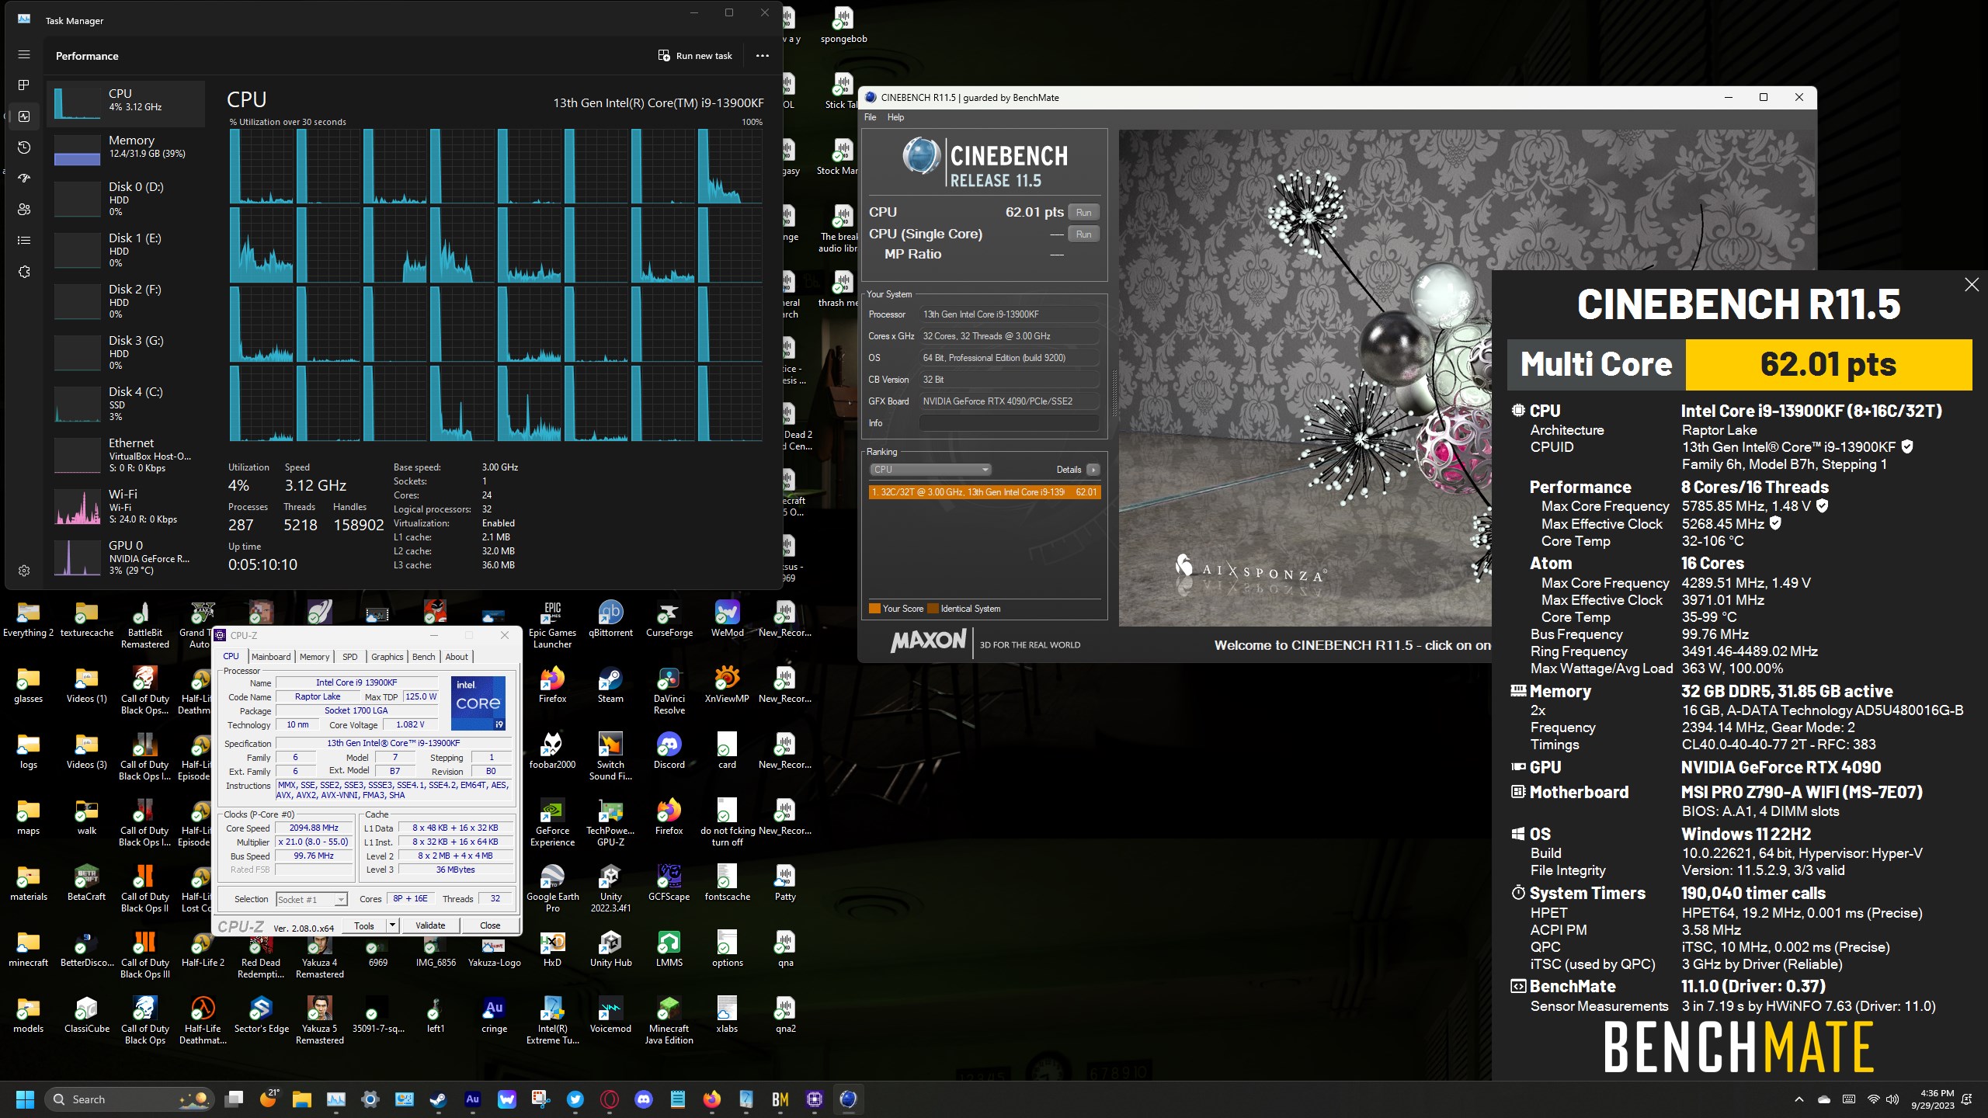1988x1118 pixels.
Task: Open Details page in Task Manager sidebar
Action: (24, 240)
